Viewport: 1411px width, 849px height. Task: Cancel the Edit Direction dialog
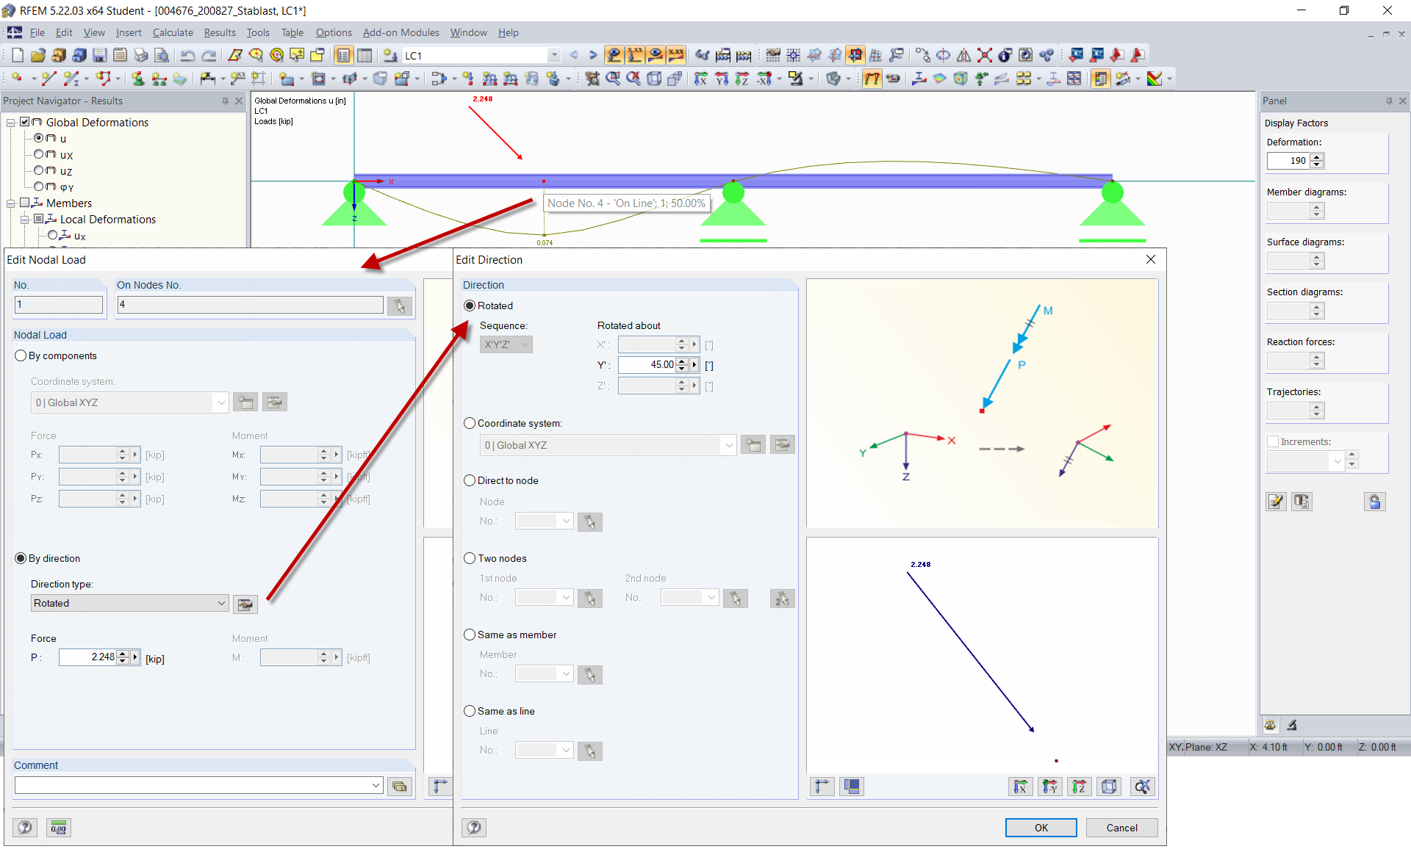[1122, 828]
